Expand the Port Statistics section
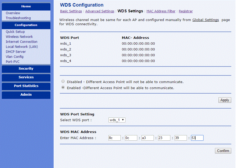 click(26, 86)
